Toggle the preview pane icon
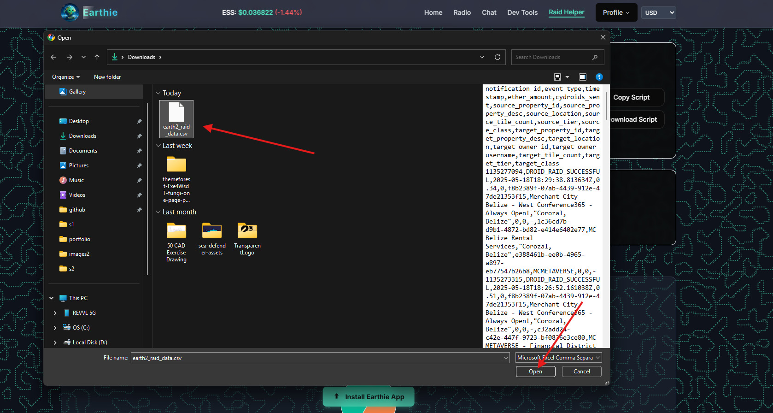Screen dimensions: 773x413 (x=582, y=77)
